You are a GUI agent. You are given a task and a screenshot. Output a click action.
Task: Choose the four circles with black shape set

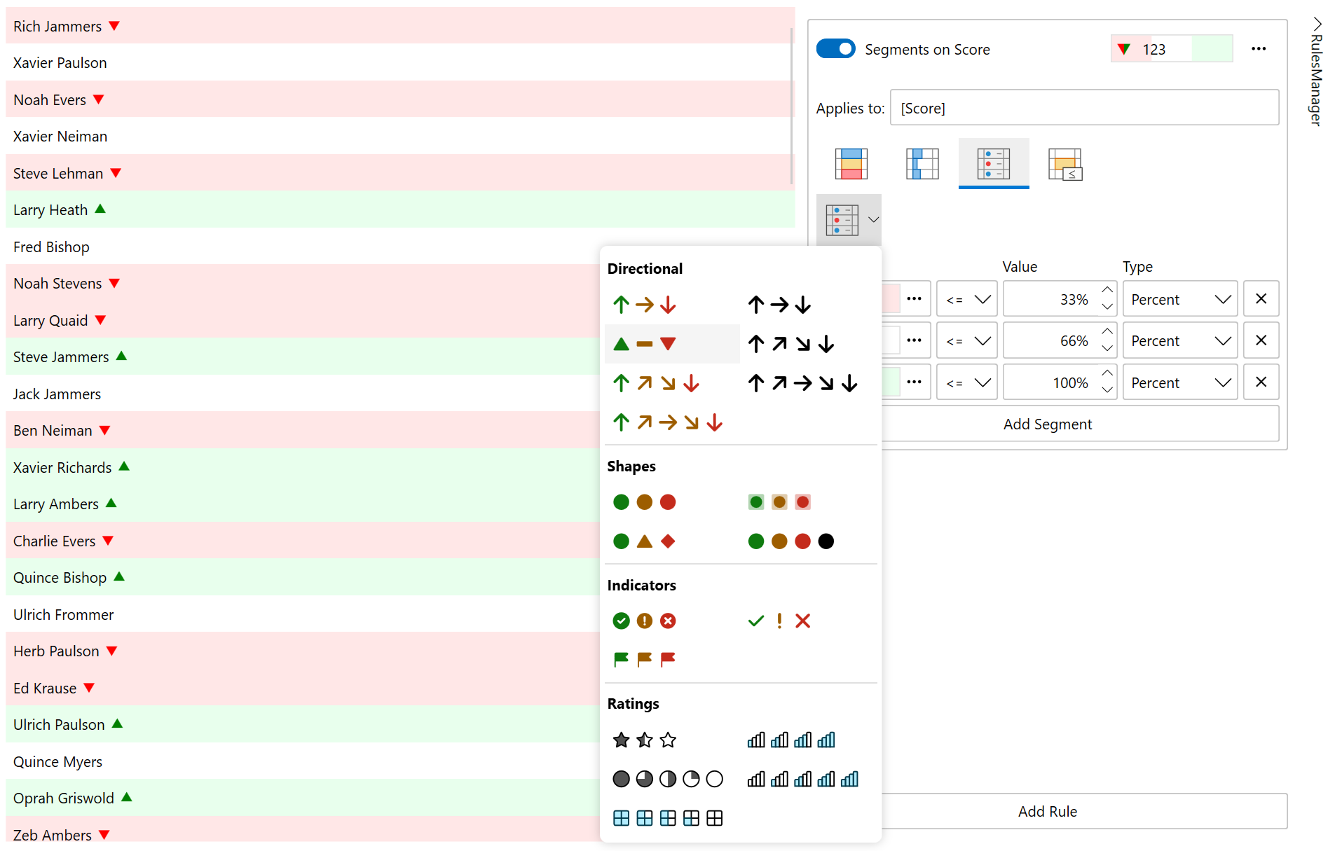(790, 541)
